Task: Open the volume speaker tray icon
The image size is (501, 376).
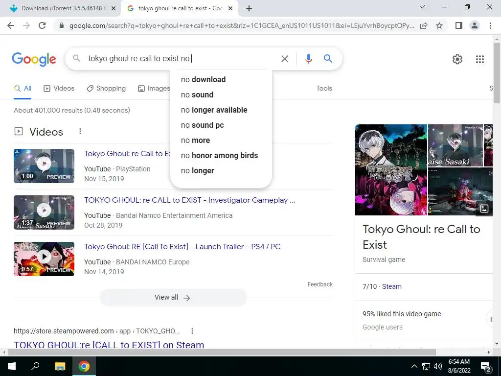Action: [438, 366]
